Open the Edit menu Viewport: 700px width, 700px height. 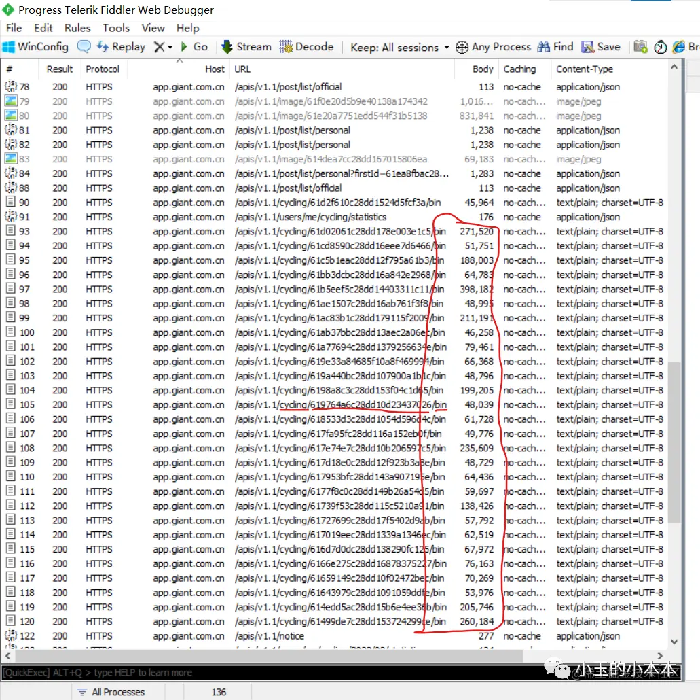(43, 28)
